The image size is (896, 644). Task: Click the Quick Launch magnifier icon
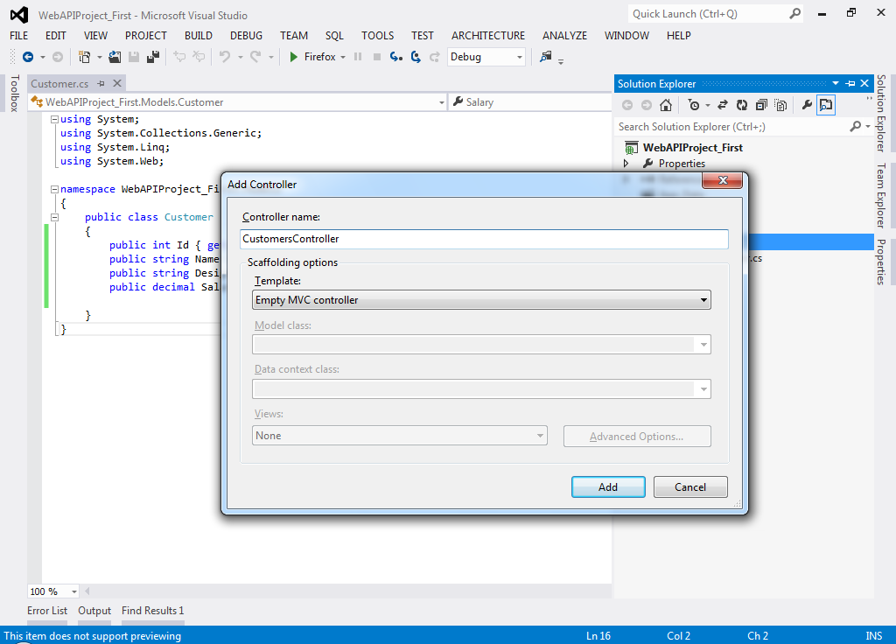(794, 14)
